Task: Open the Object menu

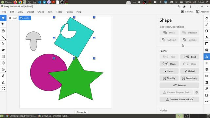Action: coord(30,12)
